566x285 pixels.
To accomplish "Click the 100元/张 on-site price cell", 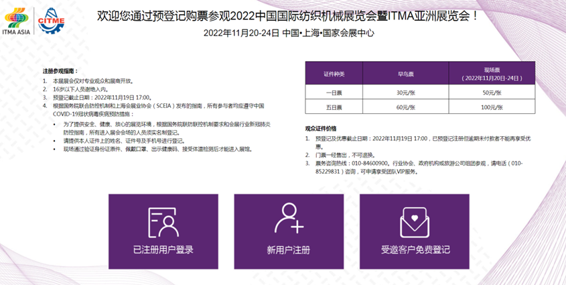I will 492,107.
